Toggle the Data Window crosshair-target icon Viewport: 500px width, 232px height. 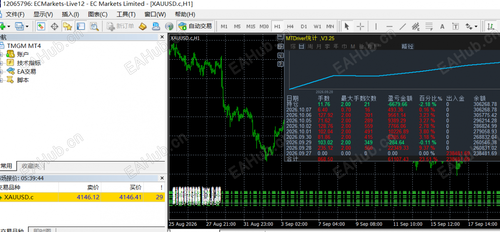[54, 26]
